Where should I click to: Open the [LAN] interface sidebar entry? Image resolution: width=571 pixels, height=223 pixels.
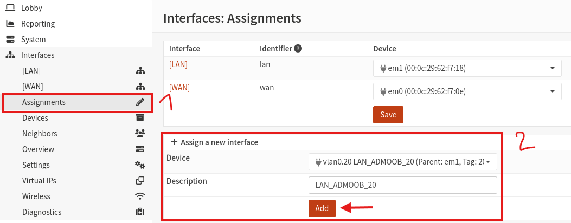coord(31,71)
